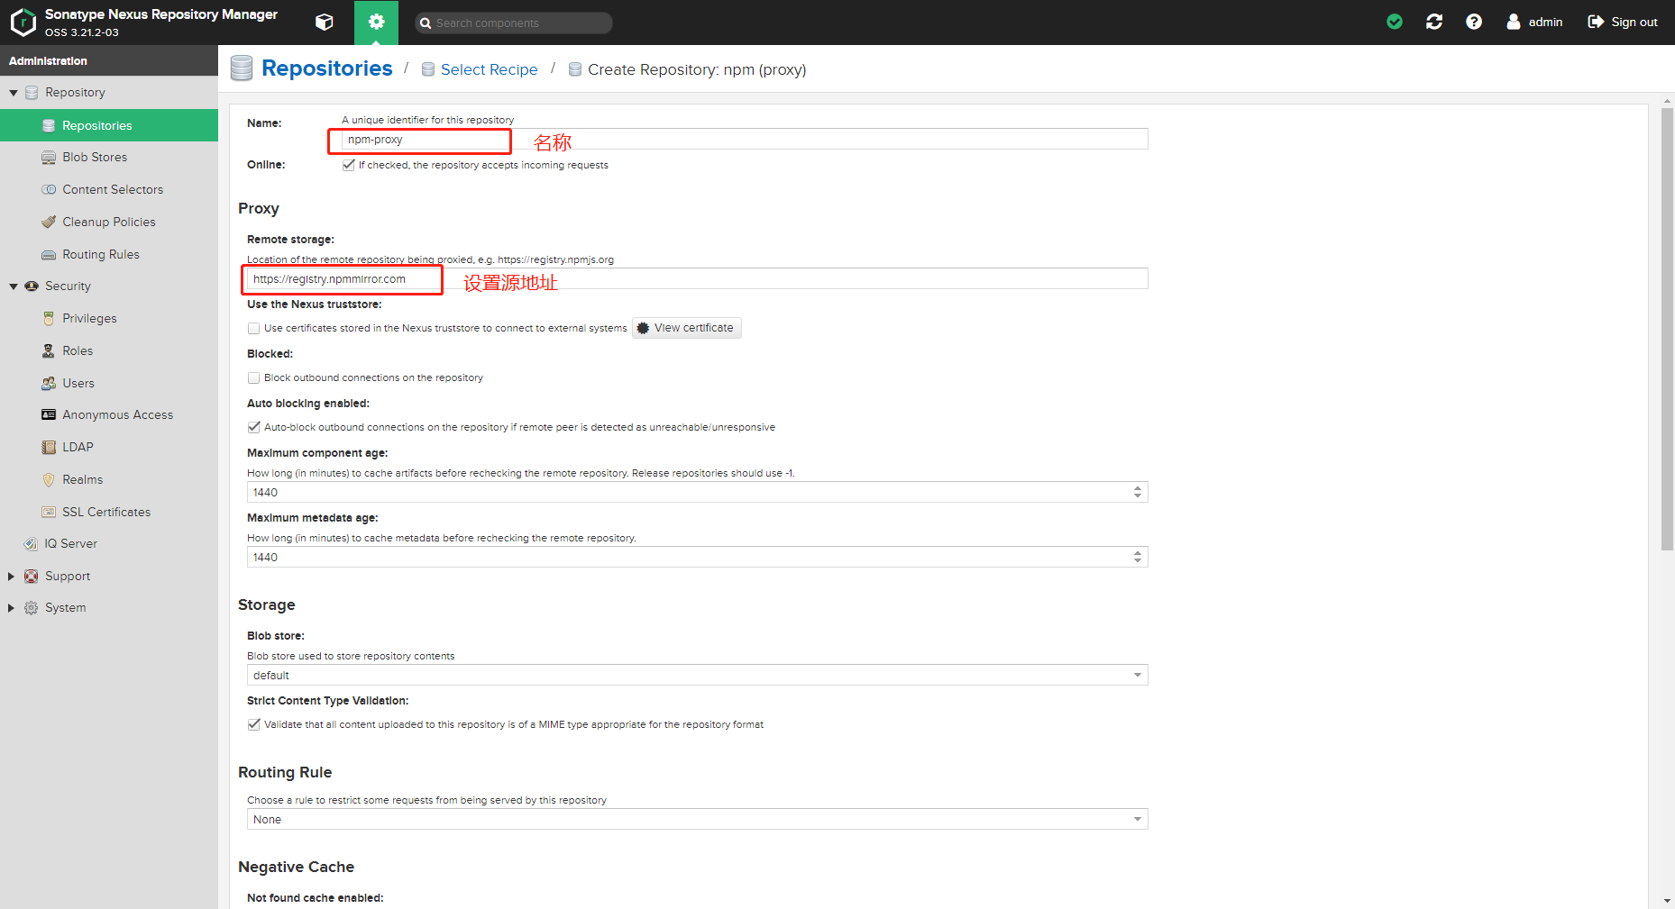This screenshot has height=909, width=1675.
Task: Toggle Auto blocking enabled checkbox
Action: 253,427
